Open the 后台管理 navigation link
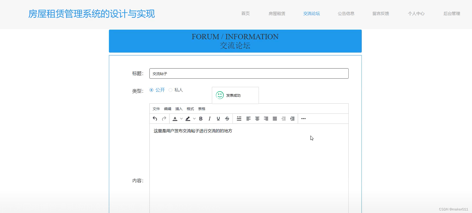 point(452,14)
